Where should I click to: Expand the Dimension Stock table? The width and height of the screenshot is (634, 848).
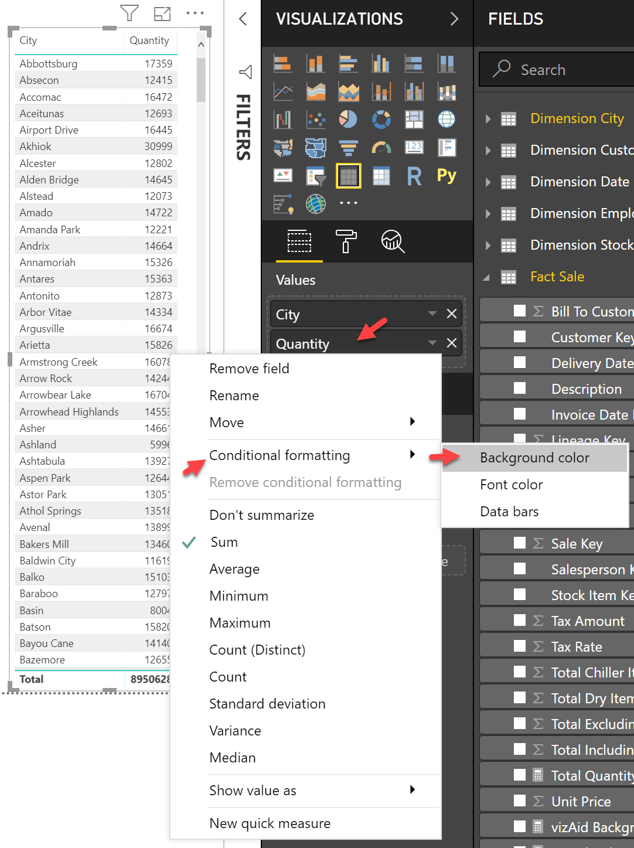pos(488,246)
